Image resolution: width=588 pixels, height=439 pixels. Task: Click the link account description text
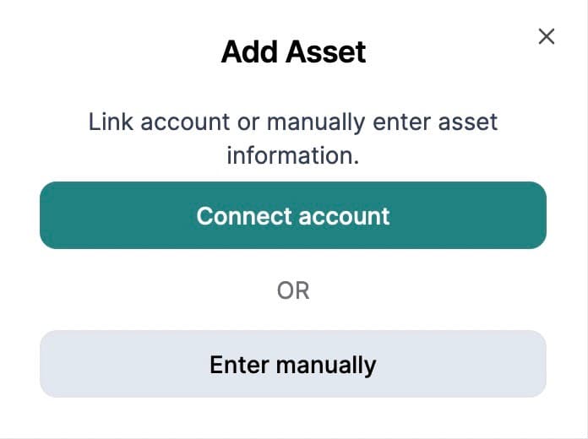(293, 138)
